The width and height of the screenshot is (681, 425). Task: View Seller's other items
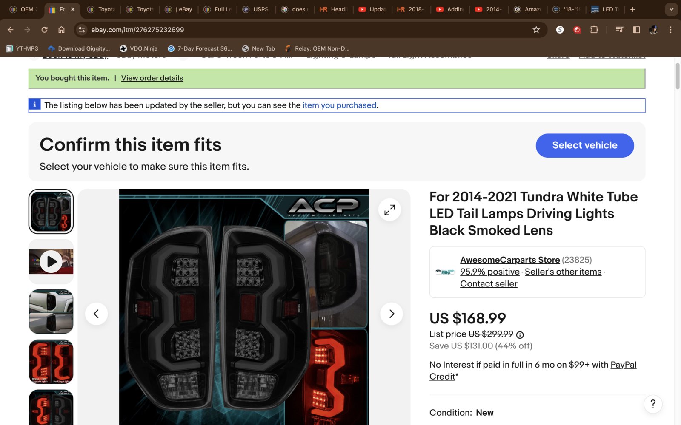pyautogui.click(x=563, y=272)
